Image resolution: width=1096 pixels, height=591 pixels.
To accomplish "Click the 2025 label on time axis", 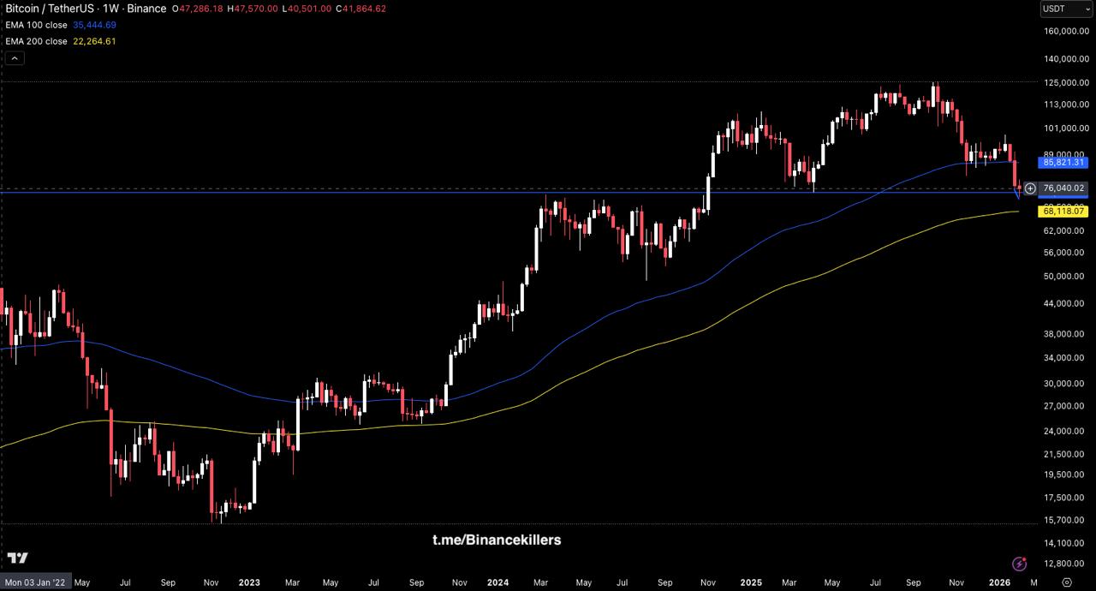I will [x=751, y=582].
